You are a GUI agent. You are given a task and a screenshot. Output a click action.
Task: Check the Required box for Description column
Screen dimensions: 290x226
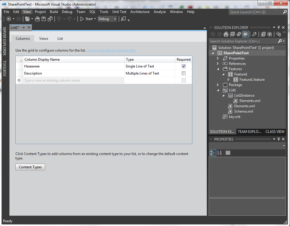183,73
